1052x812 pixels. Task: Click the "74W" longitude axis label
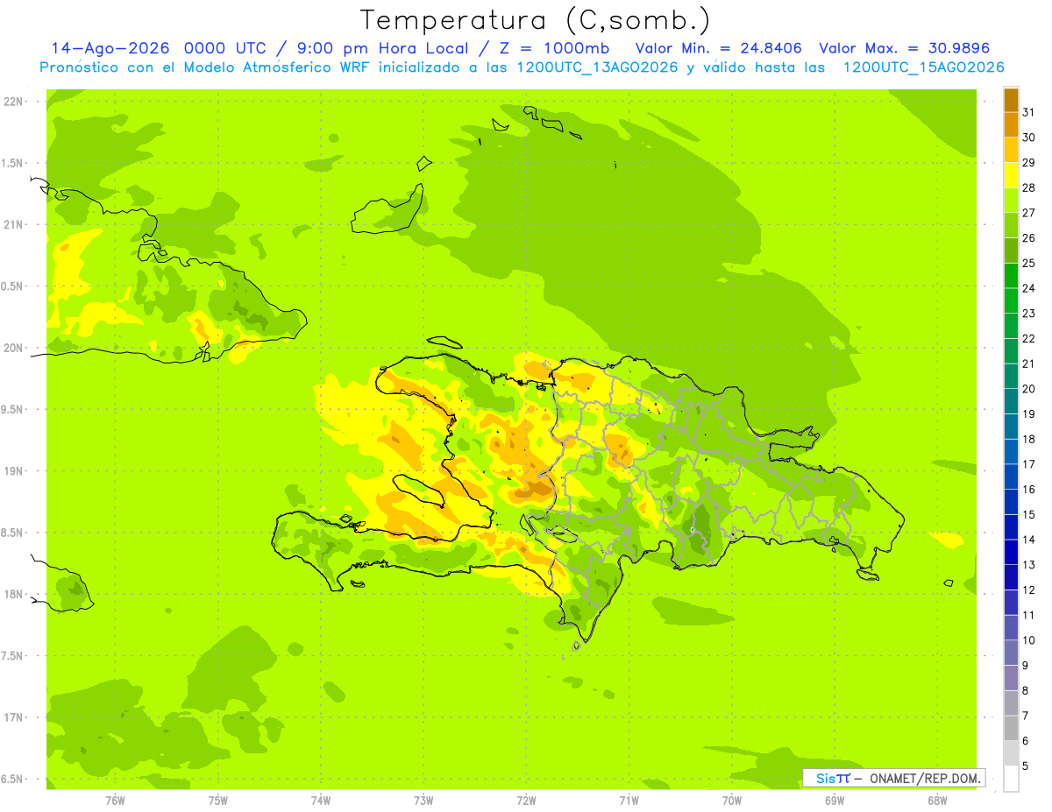(x=321, y=801)
